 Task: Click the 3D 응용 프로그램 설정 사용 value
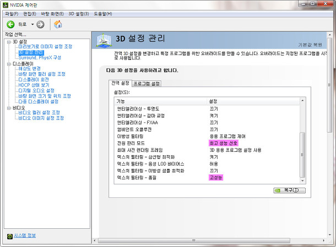[235, 150]
